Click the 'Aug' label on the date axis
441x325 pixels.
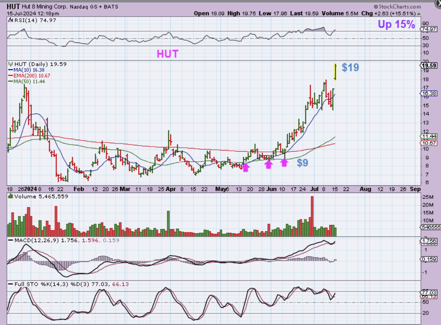click(x=365, y=189)
